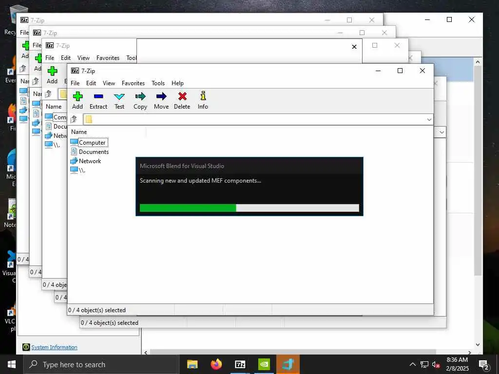
Task: Click the Extract toolbar icon
Action: (x=98, y=96)
